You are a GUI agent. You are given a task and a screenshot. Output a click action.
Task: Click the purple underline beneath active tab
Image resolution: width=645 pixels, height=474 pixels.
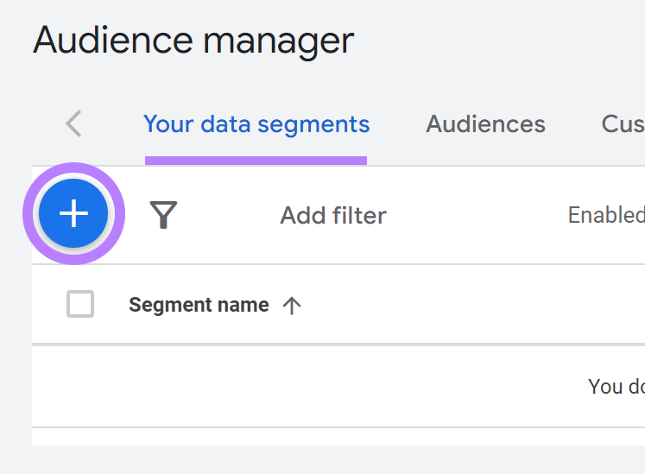(x=256, y=160)
